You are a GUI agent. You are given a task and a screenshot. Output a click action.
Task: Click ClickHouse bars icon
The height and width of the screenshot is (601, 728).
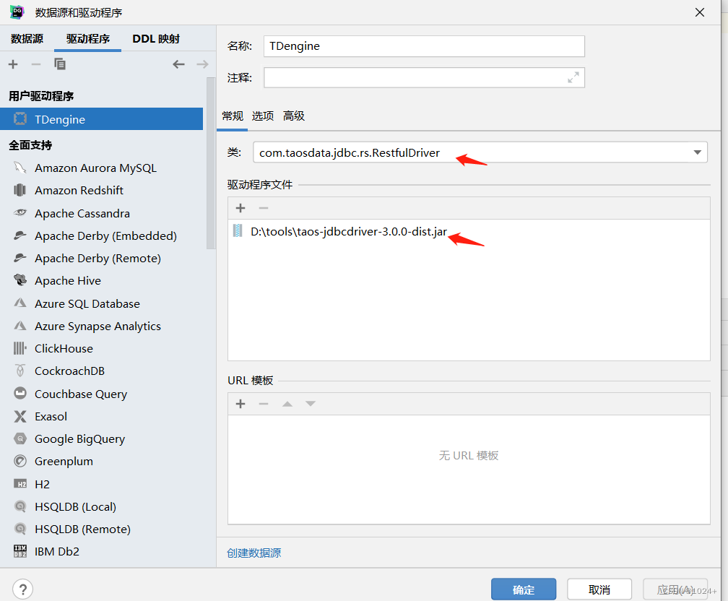(20, 348)
